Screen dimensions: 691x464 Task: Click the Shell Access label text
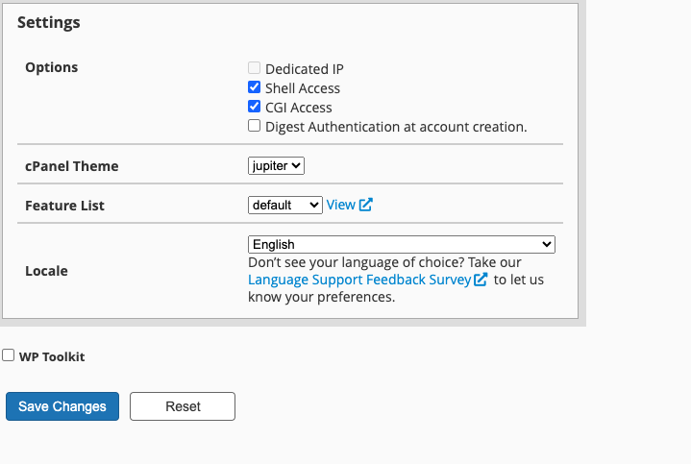[x=303, y=88]
